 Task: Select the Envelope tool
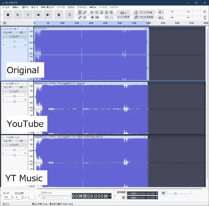click(x=84, y=13)
